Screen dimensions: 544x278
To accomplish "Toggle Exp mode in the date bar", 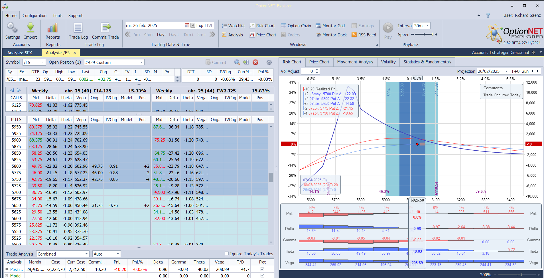I will [200, 26].
